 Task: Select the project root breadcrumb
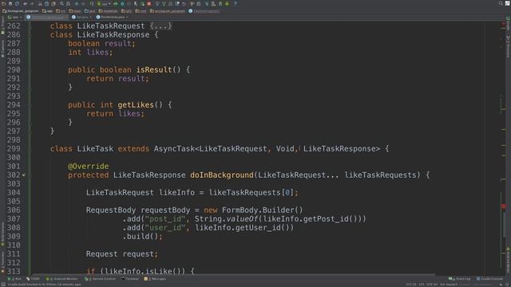coord(20,11)
